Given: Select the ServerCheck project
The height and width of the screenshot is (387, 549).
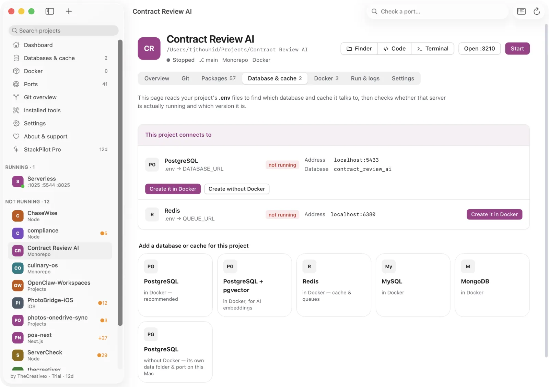Looking at the screenshot, I should (x=60, y=355).
